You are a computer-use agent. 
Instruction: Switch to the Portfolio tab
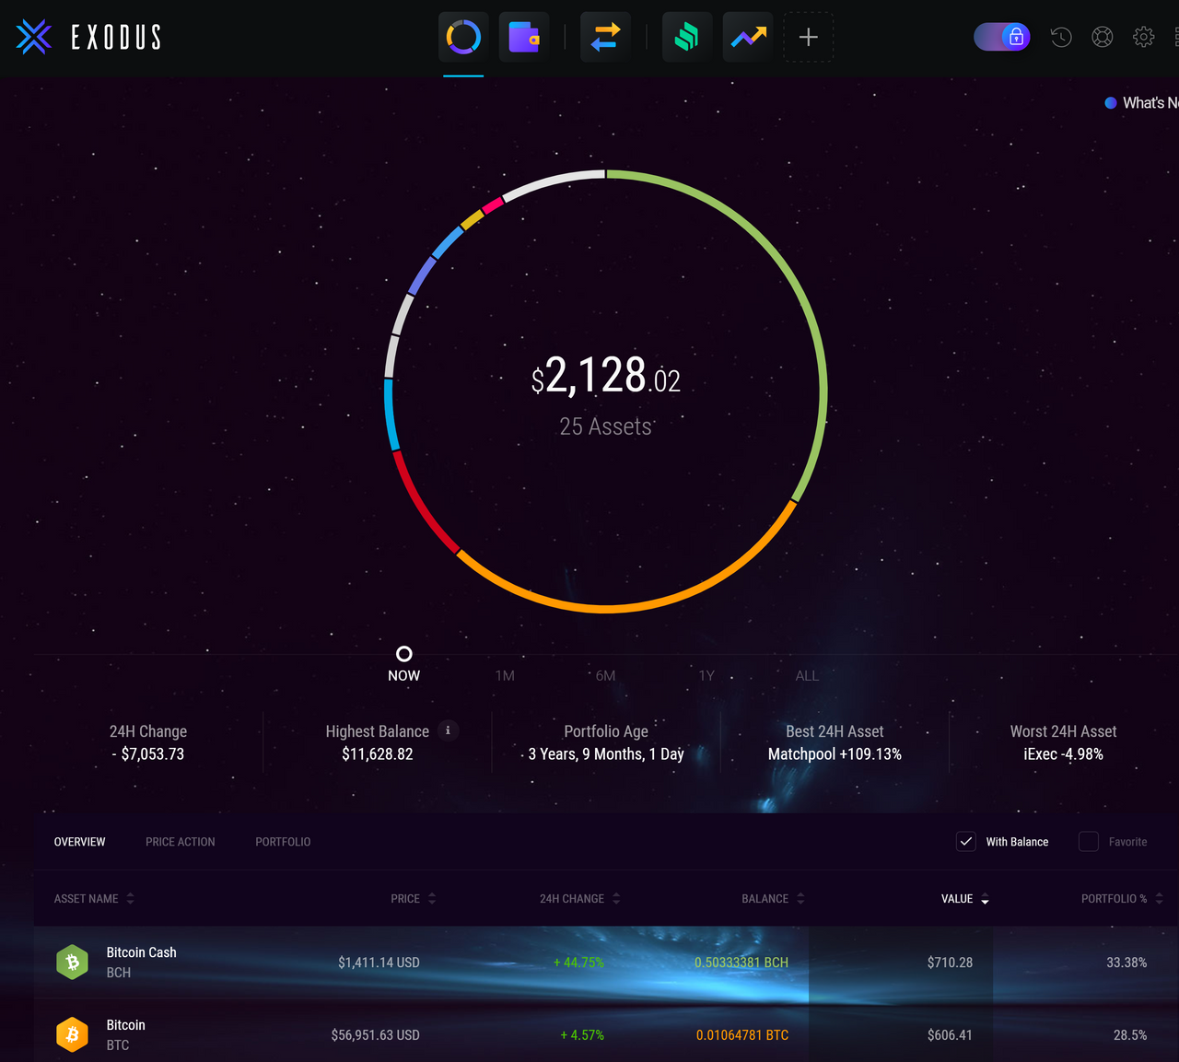pos(283,842)
